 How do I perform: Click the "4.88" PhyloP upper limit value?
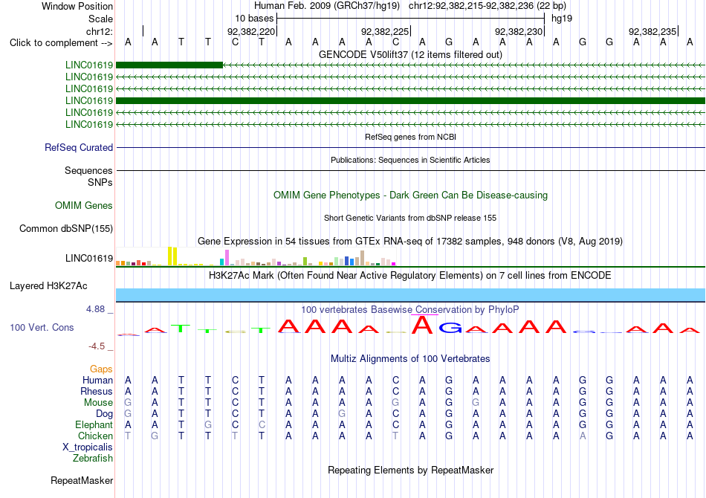tap(95, 309)
